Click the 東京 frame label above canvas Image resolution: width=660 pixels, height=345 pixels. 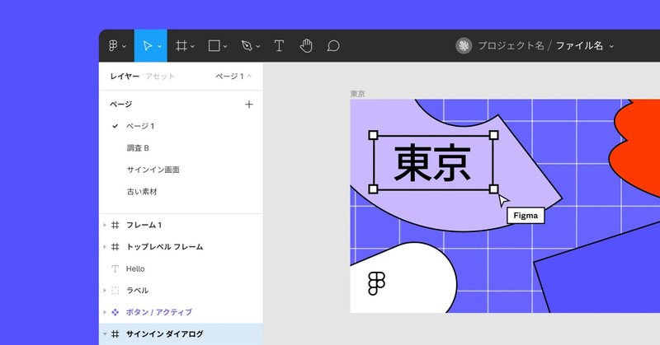point(358,94)
